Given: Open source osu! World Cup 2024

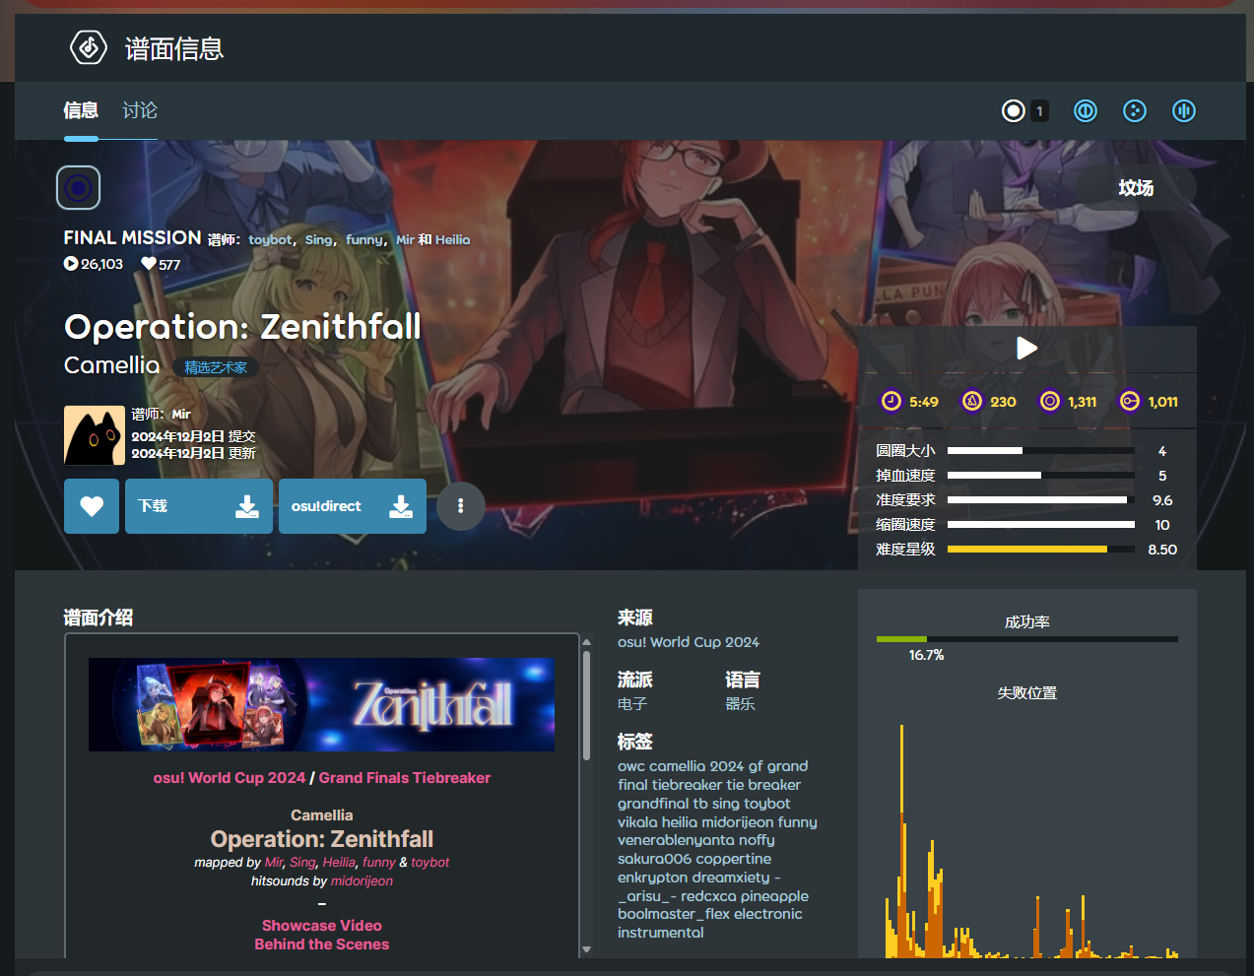Looking at the screenshot, I should [689, 642].
